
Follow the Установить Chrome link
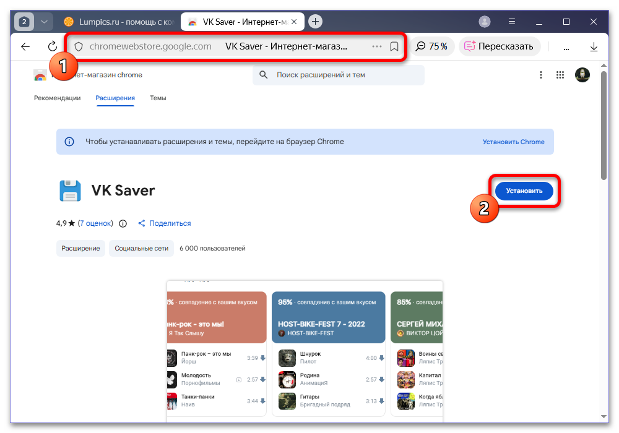point(513,142)
